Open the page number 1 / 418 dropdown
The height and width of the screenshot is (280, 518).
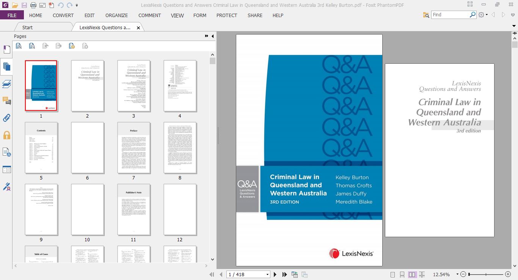click(267, 274)
